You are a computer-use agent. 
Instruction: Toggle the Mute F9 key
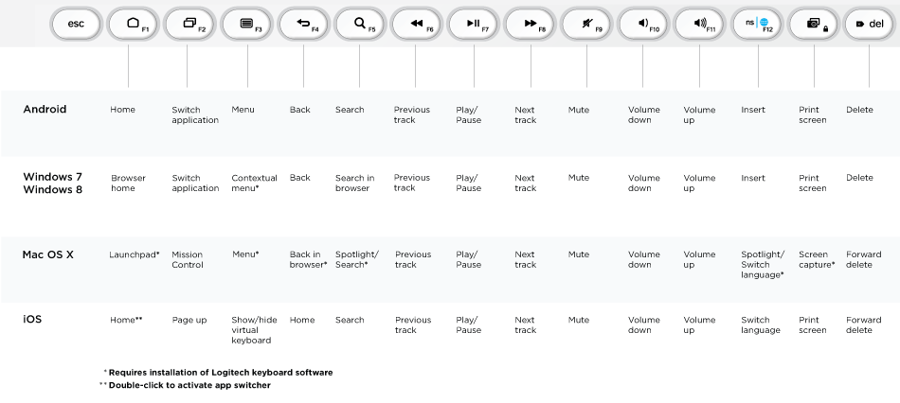tap(587, 24)
